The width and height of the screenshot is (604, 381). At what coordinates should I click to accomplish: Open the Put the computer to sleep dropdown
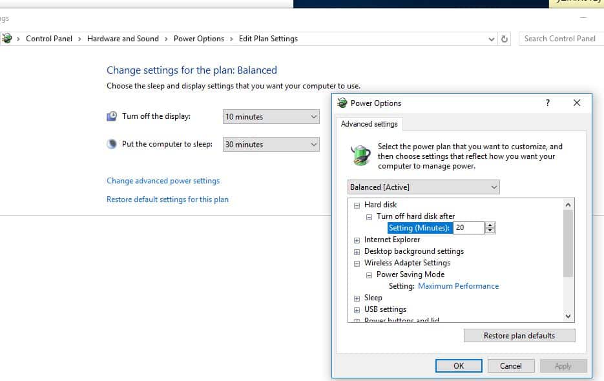point(271,145)
